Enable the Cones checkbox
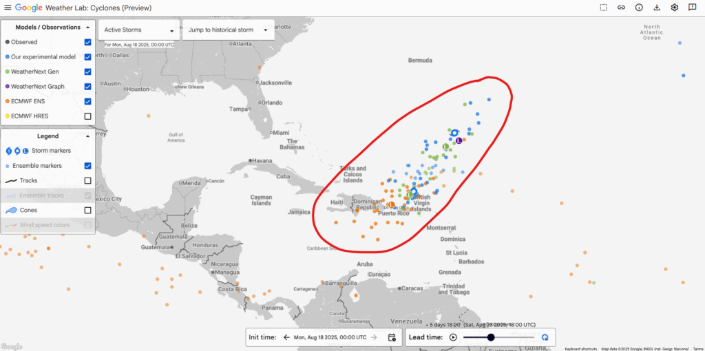Image resolution: width=705 pixels, height=351 pixels. [87, 210]
